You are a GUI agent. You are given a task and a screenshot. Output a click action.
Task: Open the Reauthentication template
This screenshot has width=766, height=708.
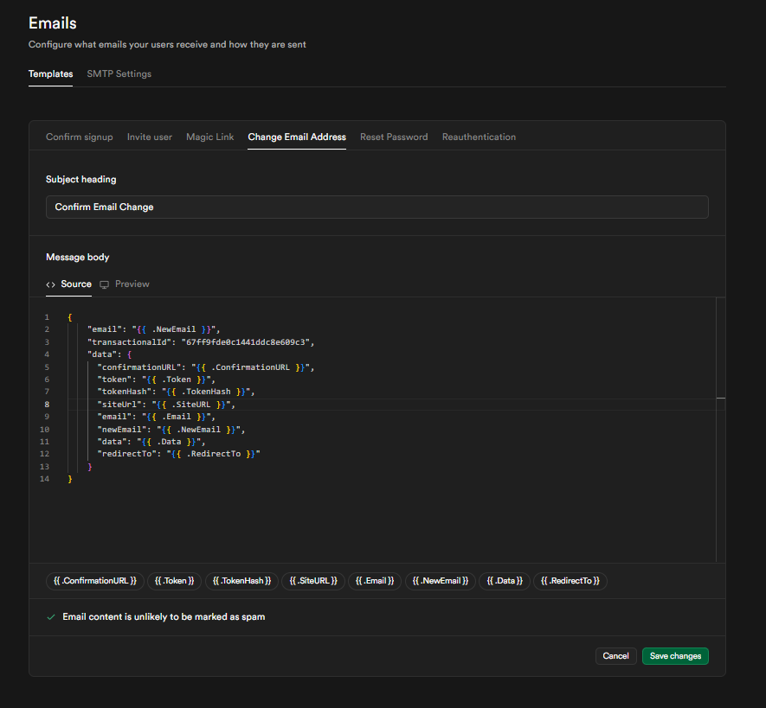(x=479, y=137)
